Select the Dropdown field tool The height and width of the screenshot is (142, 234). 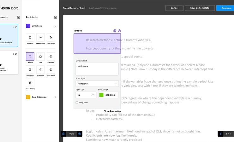click(30, 70)
